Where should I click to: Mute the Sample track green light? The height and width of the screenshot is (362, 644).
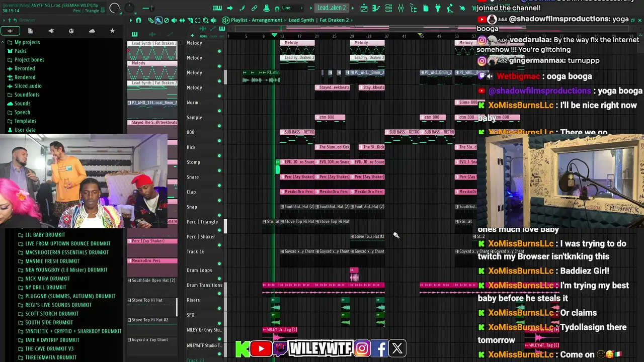[x=219, y=126]
